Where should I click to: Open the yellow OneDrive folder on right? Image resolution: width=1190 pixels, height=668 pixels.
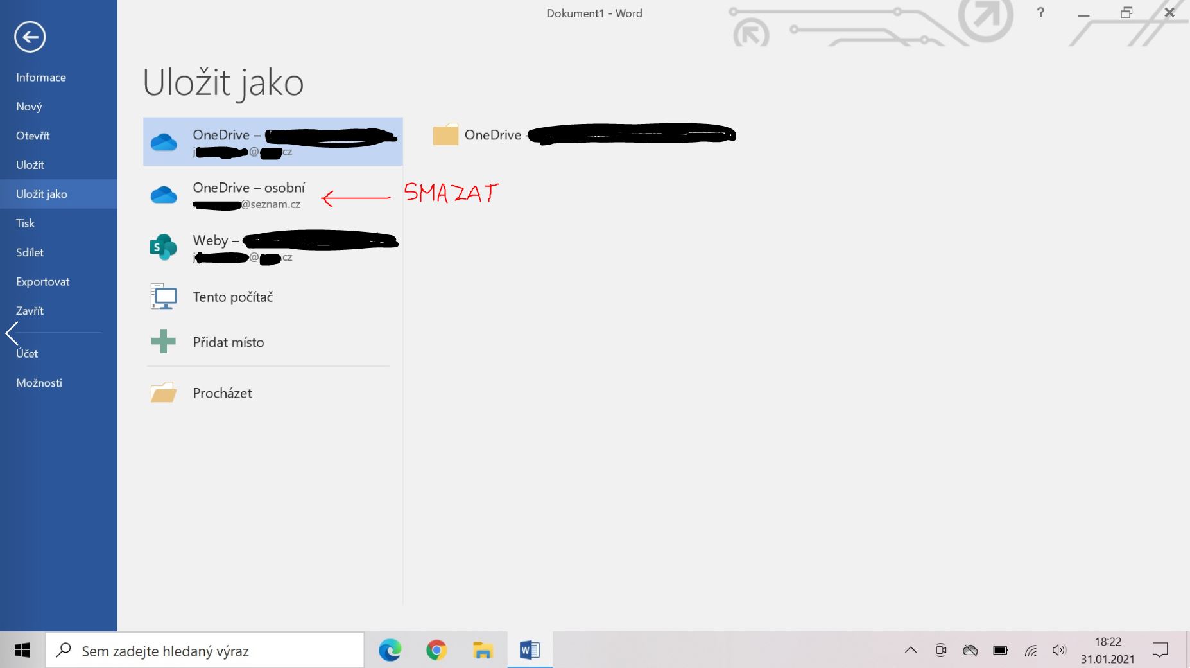445,135
